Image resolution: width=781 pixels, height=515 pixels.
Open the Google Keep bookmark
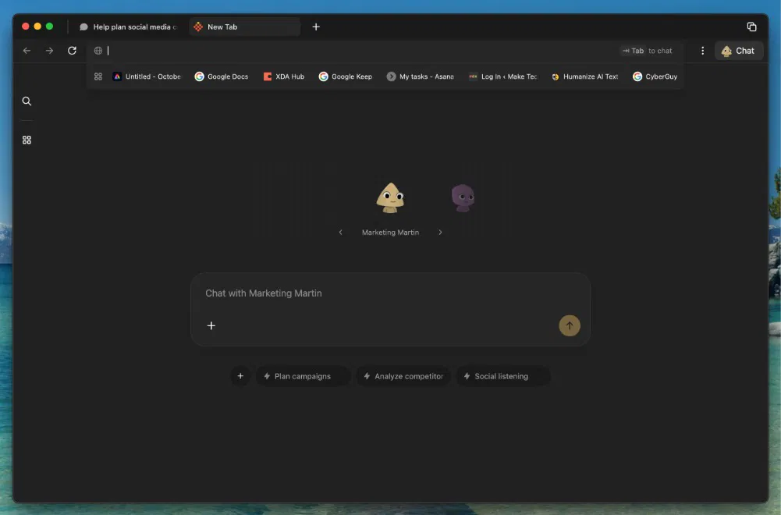click(346, 76)
